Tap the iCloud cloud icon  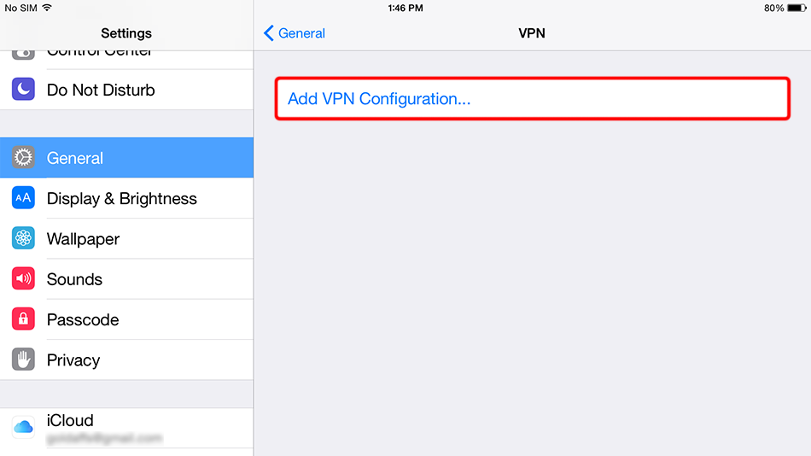point(23,426)
